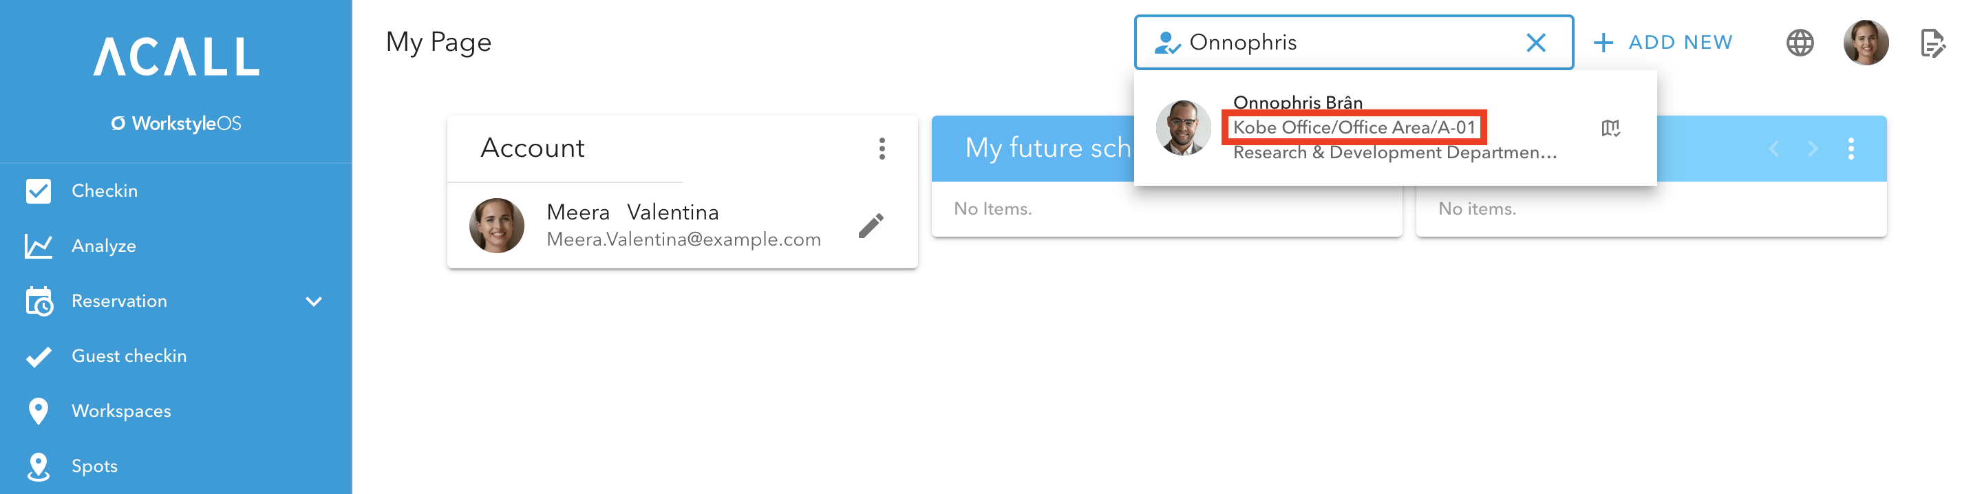Image resolution: width=1982 pixels, height=494 pixels.
Task: Click the document edit icon in header
Action: 1932,43
